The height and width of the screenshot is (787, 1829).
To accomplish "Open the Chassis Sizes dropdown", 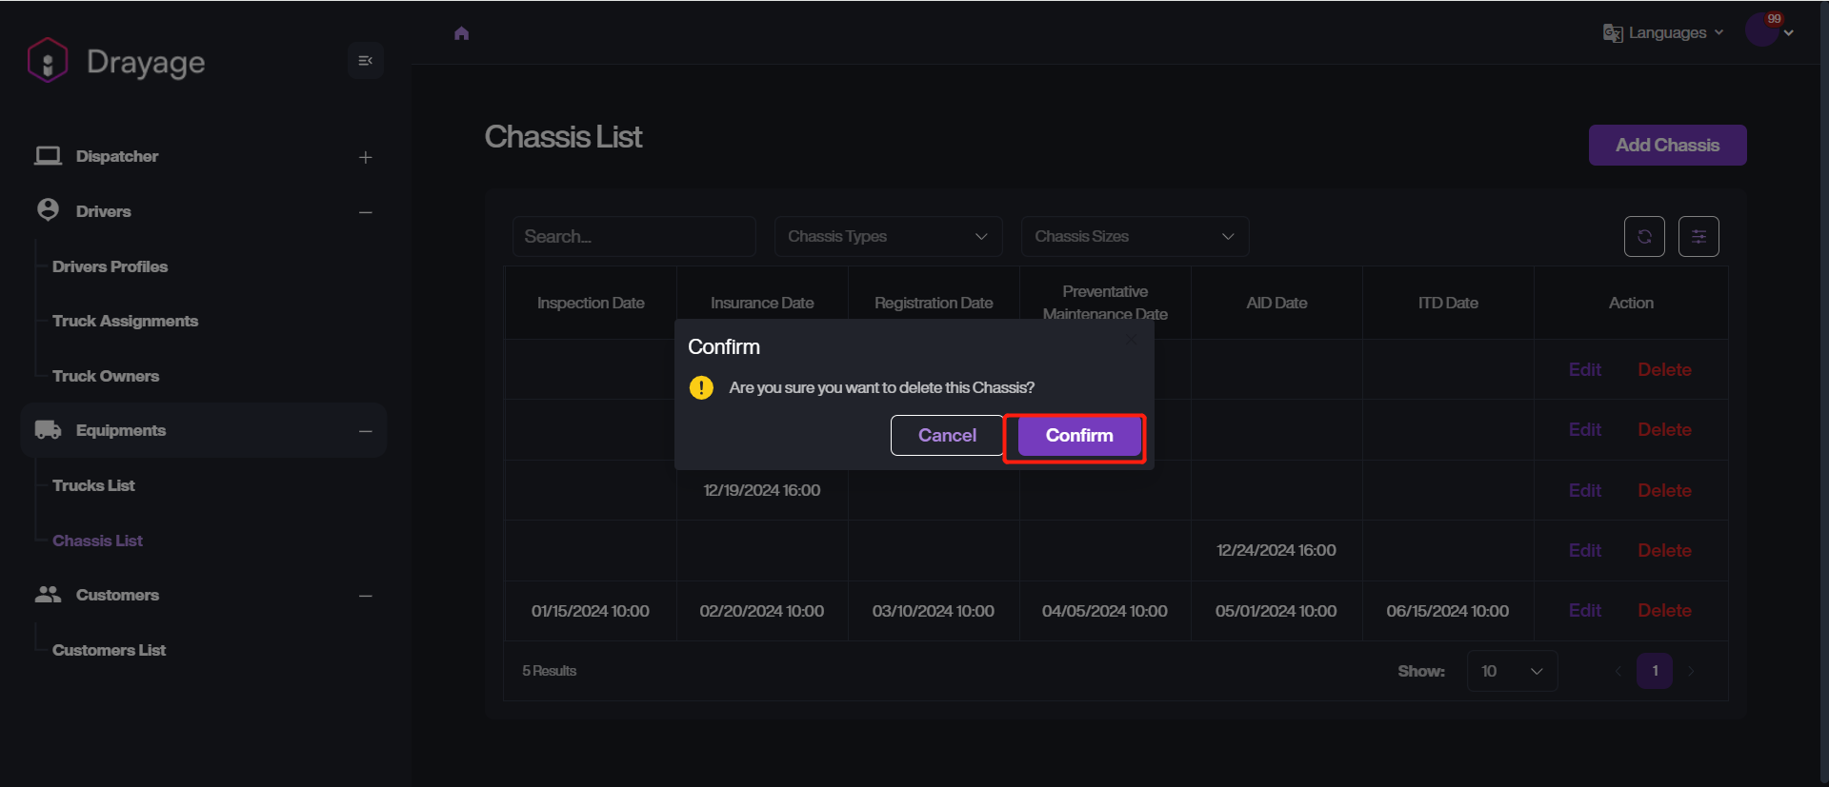I will point(1134,237).
